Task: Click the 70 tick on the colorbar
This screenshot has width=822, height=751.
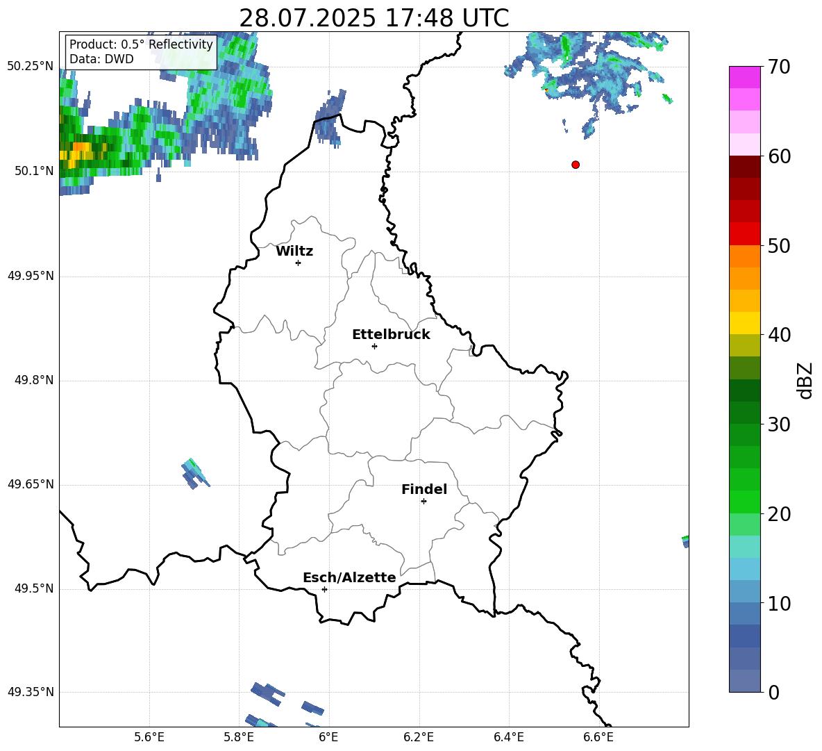Action: (x=778, y=67)
